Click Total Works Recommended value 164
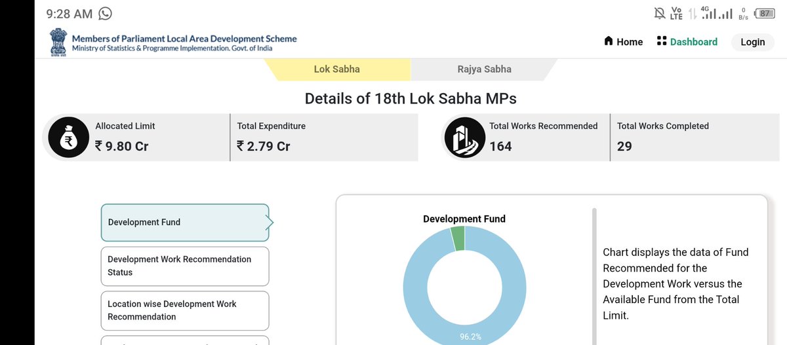 pyautogui.click(x=500, y=147)
